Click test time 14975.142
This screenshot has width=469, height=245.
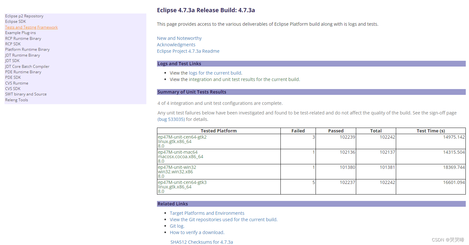pos(454,137)
